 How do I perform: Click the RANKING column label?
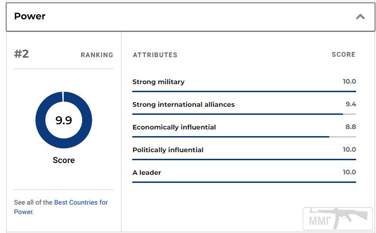click(97, 55)
